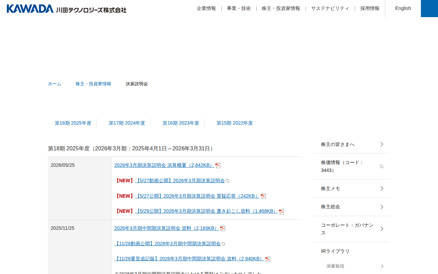Open 株主総会 sidebar item

click(x=351, y=207)
